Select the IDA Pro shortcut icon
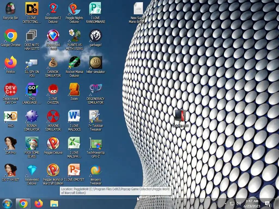 11,143
